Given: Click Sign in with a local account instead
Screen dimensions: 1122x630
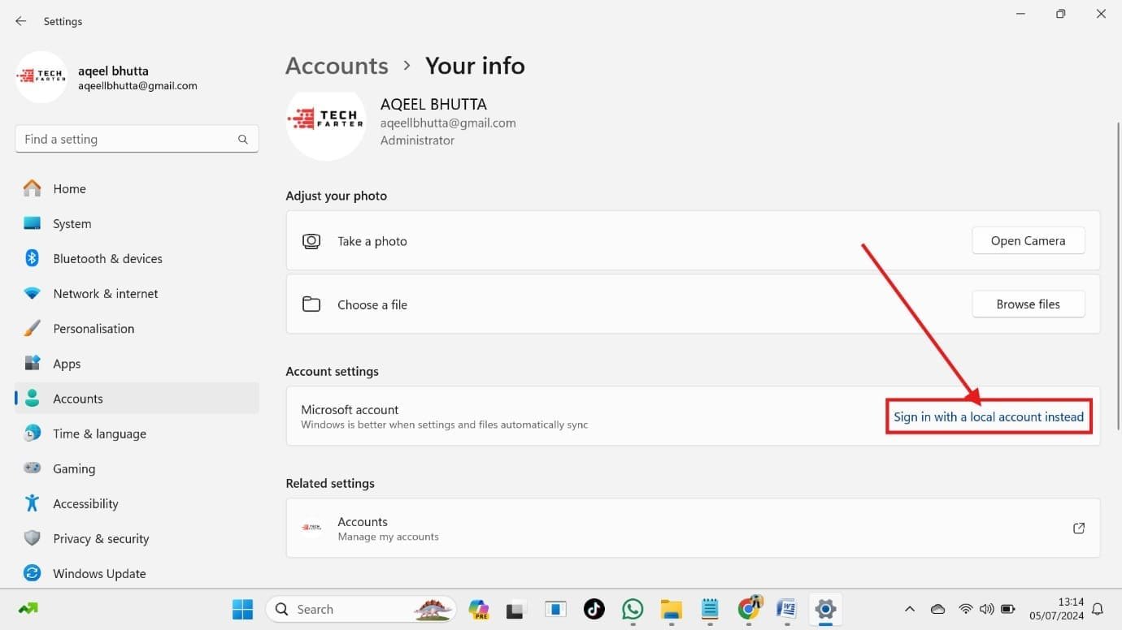Looking at the screenshot, I should [x=988, y=416].
